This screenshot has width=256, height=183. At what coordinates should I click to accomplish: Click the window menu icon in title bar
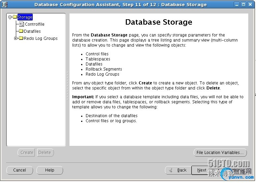click(5, 4)
